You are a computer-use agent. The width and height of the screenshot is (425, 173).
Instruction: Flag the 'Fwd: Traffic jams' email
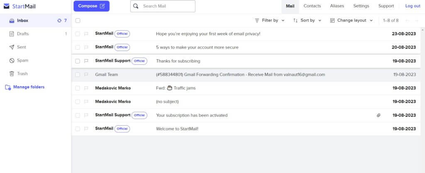click(86, 88)
